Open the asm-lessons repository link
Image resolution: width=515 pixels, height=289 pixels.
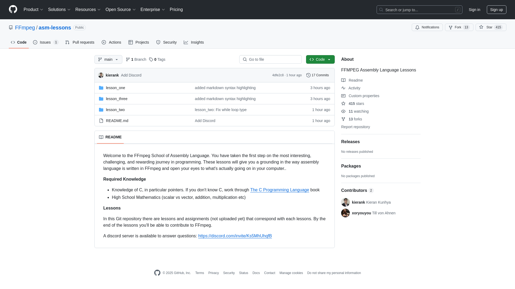[55, 28]
